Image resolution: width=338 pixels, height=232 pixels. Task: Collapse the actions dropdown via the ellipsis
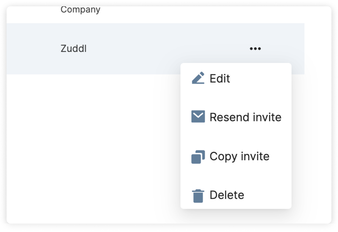(x=255, y=49)
